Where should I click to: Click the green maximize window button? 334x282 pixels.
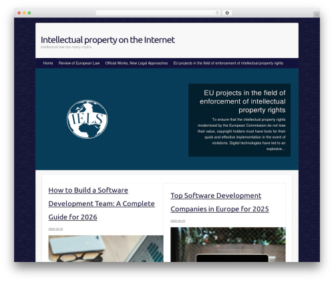tap(29, 13)
